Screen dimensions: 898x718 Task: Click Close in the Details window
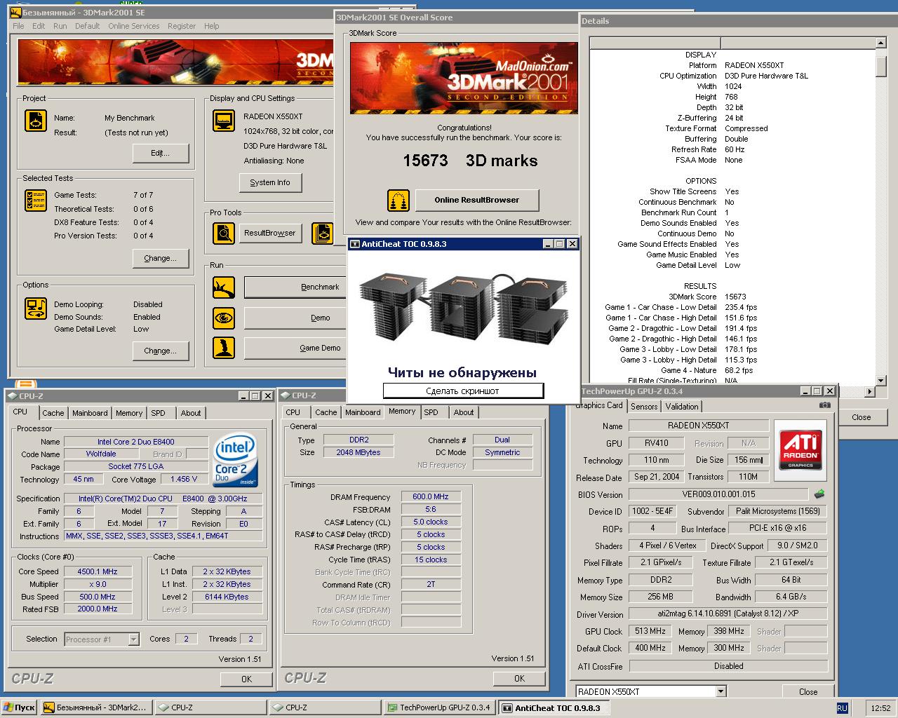pos(861,417)
